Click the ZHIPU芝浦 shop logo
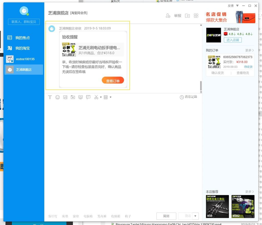This screenshot has width=262, height=225. pos(214,35)
